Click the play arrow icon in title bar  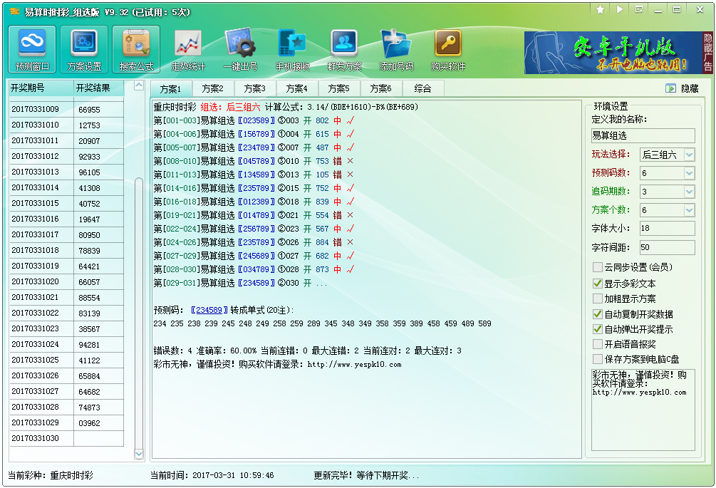pyautogui.click(x=620, y=9)
